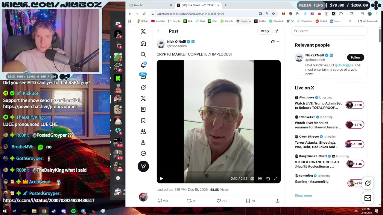Follow Nick O'Neill with the Follow button
Screen dimensions: 383x215
355,57
